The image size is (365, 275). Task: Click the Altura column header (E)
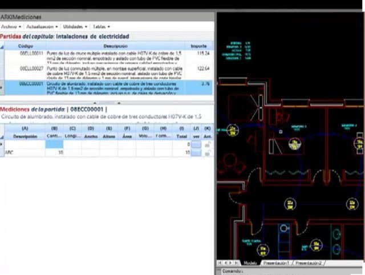click(x=109, y=132)
